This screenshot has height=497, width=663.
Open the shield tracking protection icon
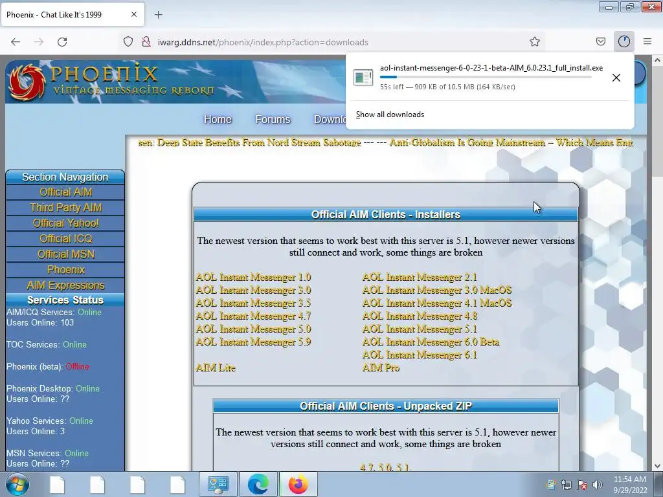click(x=128, y=42)
